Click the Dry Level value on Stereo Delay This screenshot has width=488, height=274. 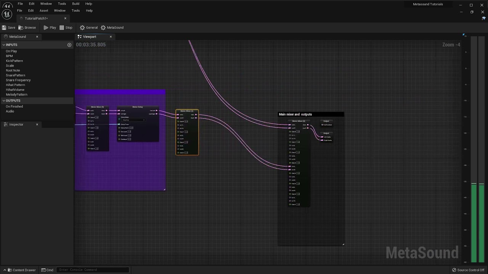pos(129,132)
